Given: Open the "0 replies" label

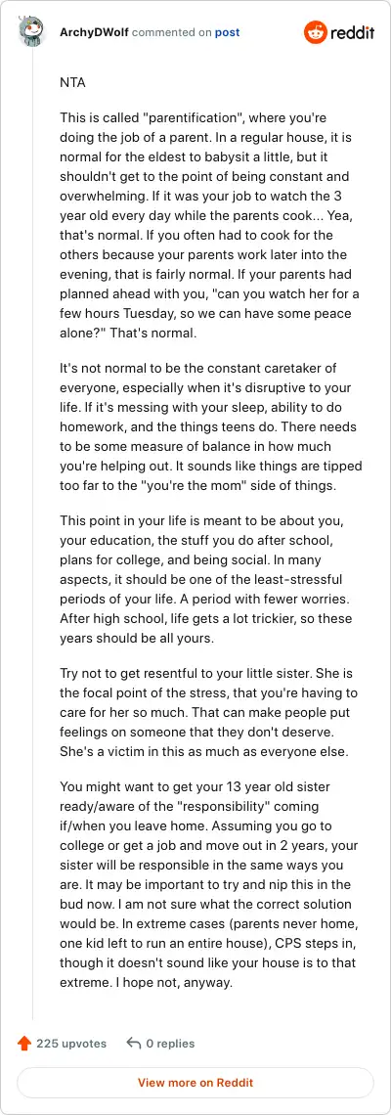Looking at the screenshot, I should 171,1044.
